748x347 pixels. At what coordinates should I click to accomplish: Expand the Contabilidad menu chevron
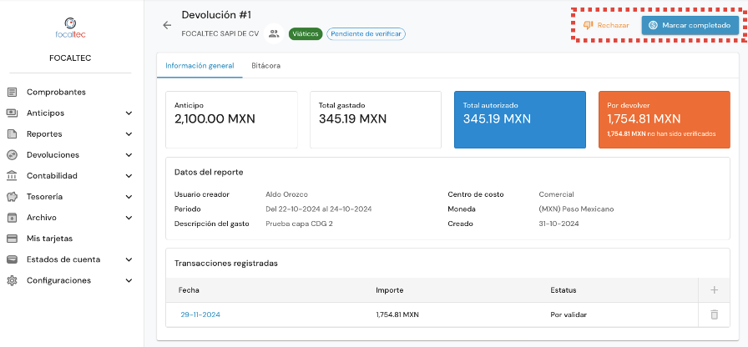pos(129,176)
